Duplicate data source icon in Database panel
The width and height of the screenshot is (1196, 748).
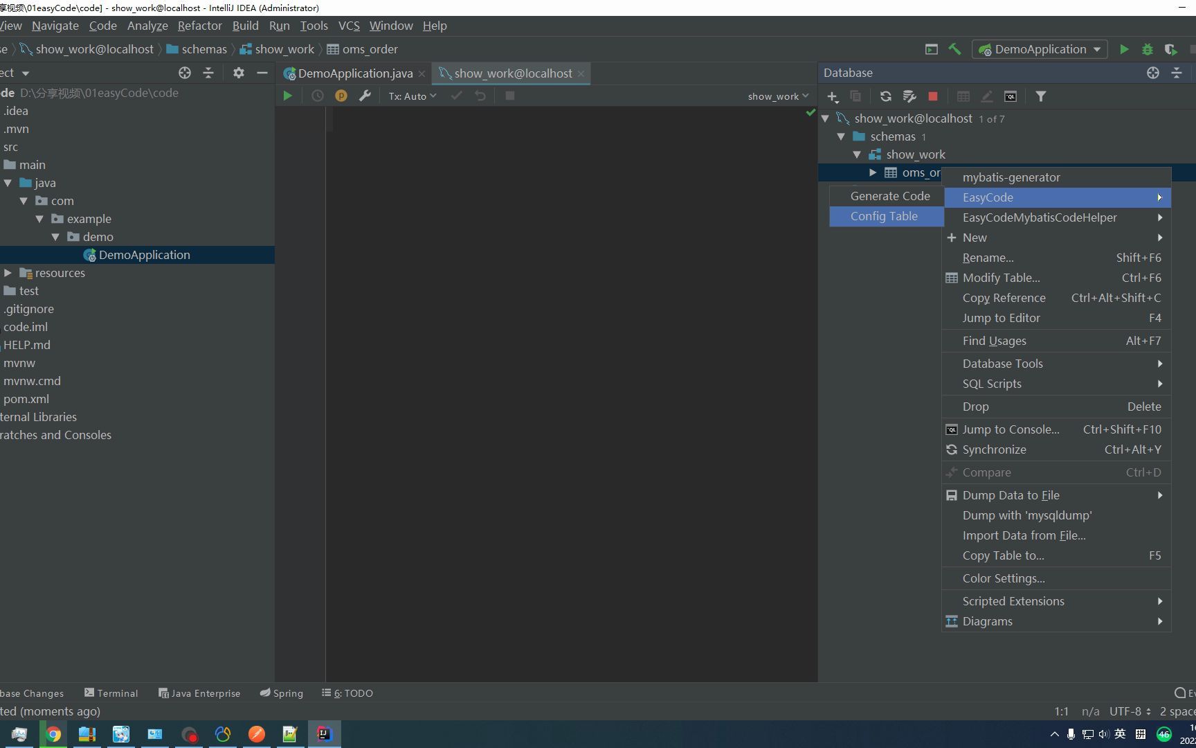point(856,96)
